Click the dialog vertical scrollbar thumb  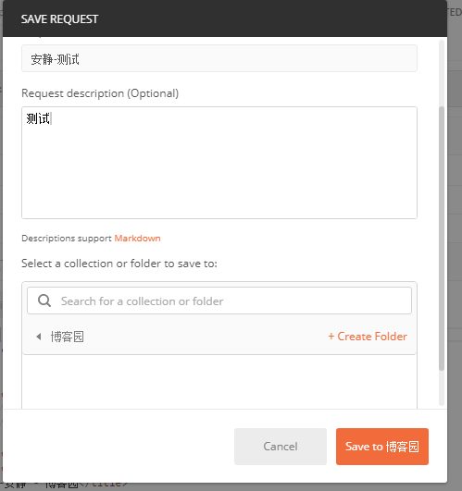[442, 239]
